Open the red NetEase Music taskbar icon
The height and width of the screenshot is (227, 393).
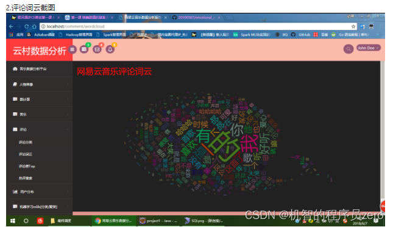[x=40, y=221]
